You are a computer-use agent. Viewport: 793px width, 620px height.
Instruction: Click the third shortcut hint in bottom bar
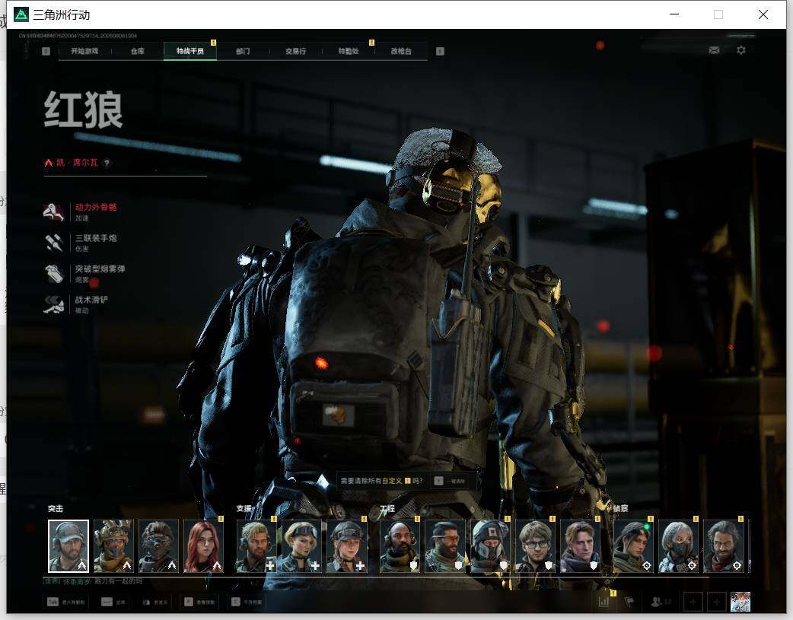point(154,602)
